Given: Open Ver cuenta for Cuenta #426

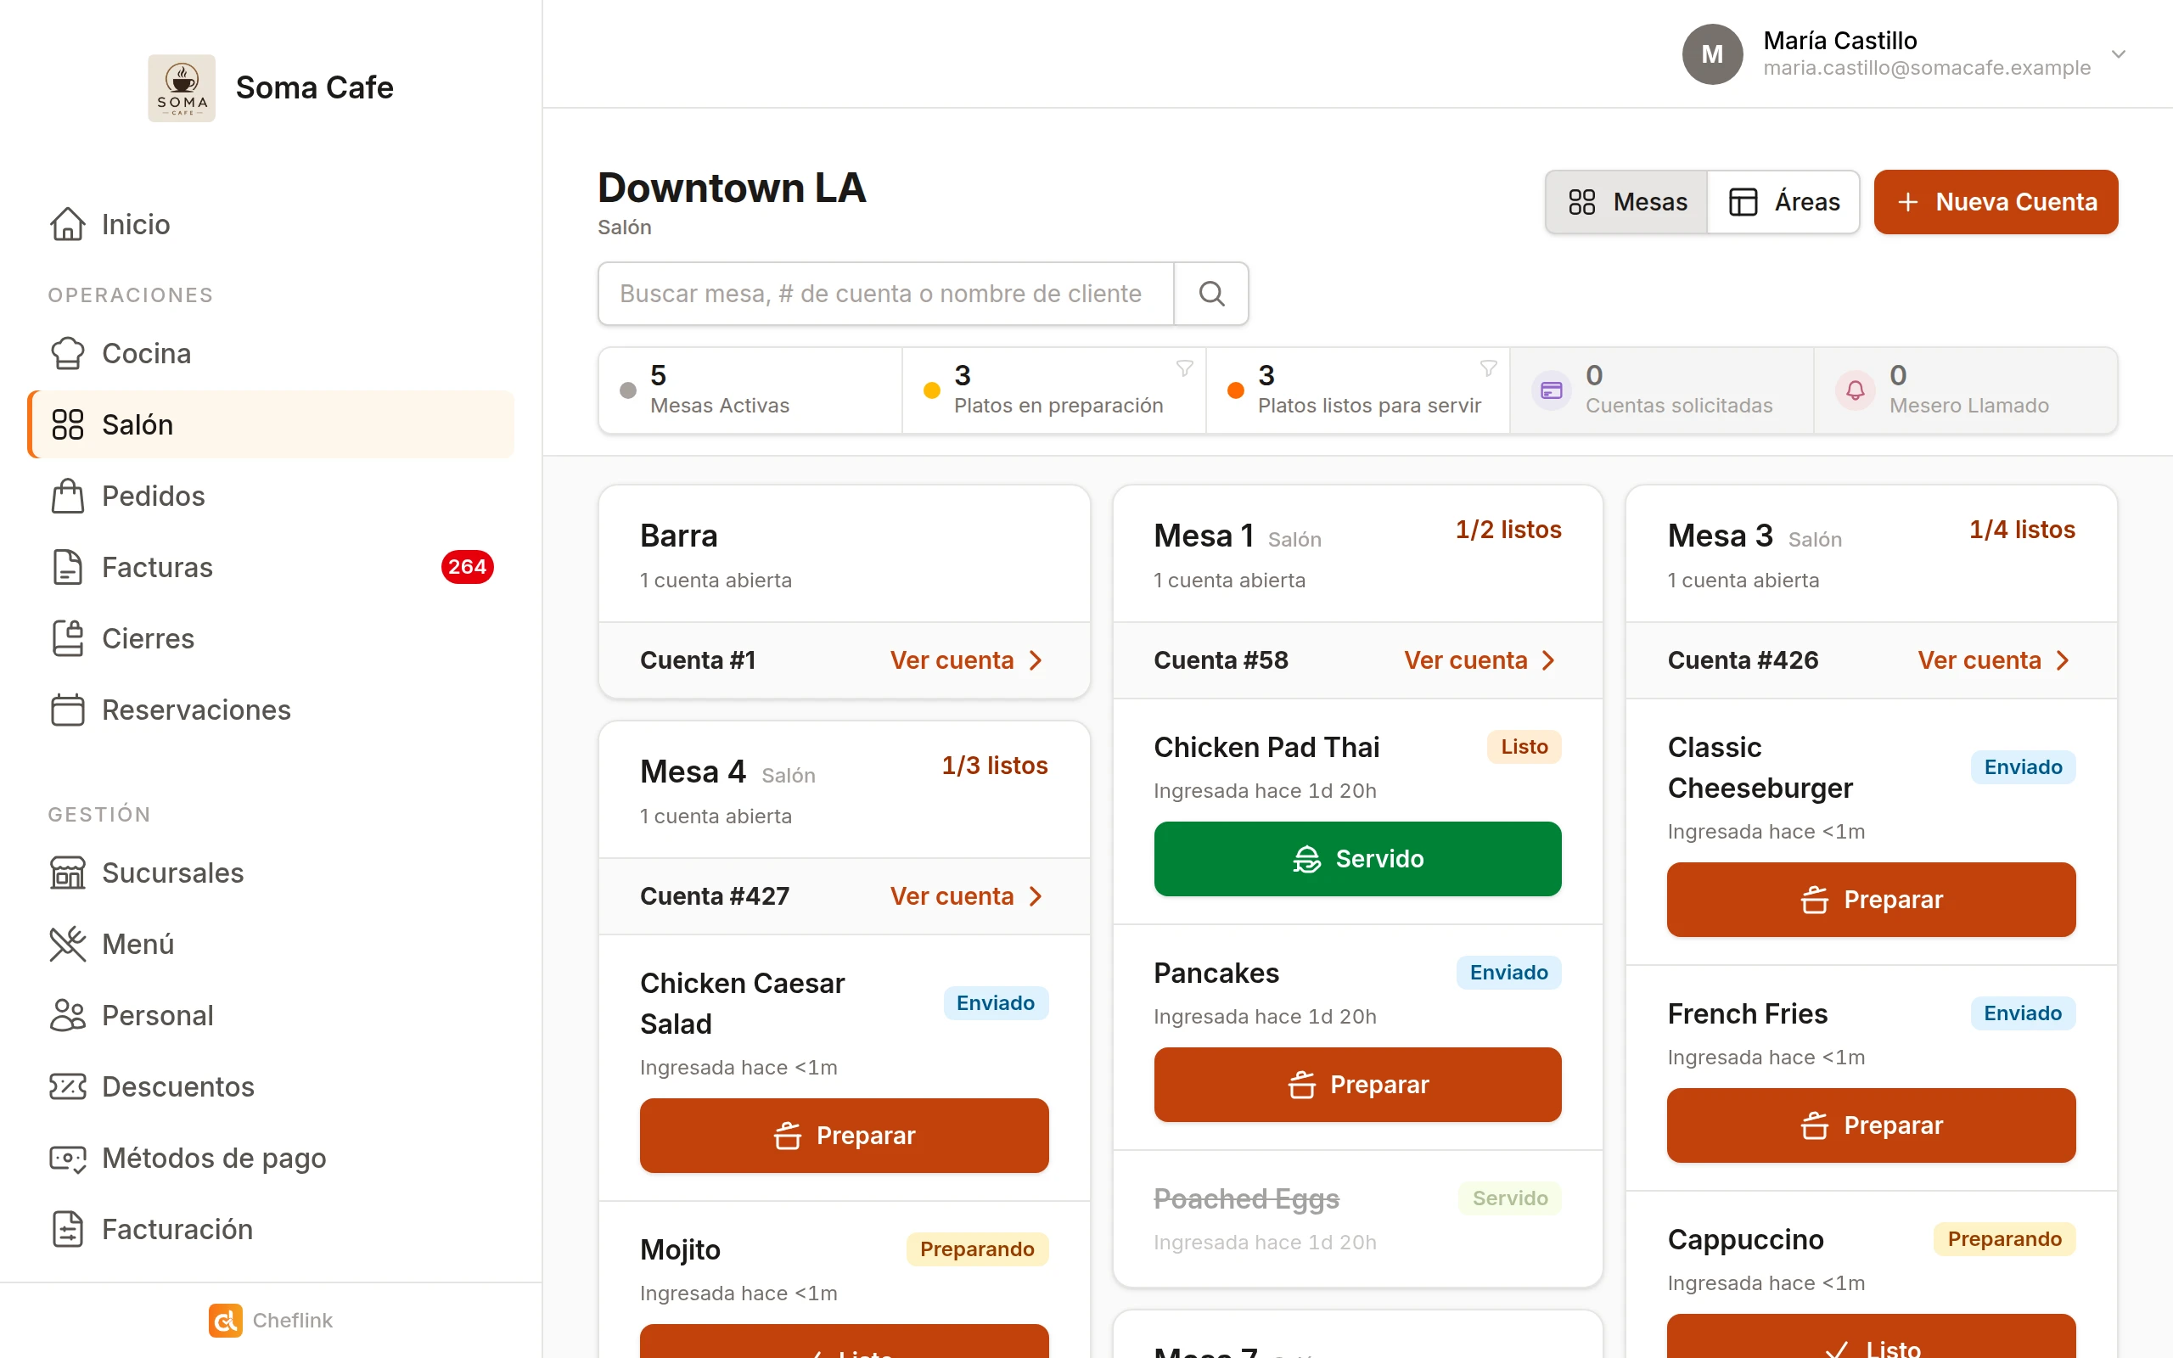Looking at the screenshot, I should pyautogui.click(x=1994, y=660).
